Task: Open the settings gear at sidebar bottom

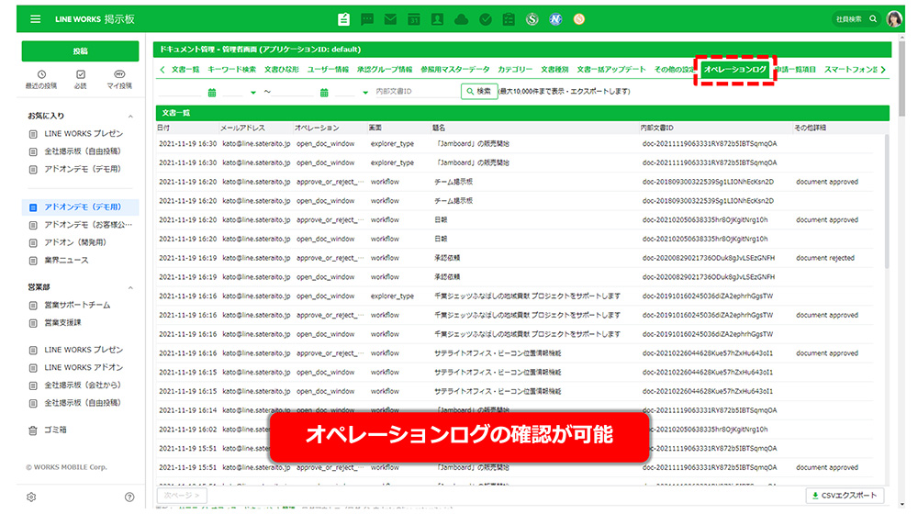Action: coord(31,497)
